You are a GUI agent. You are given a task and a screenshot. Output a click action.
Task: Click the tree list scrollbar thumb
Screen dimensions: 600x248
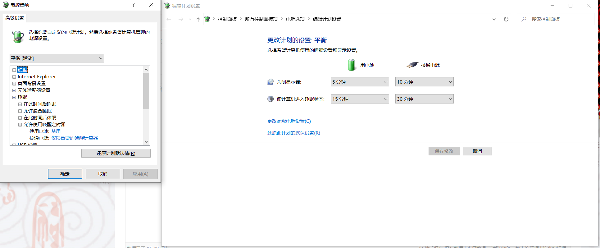[146, 91]
